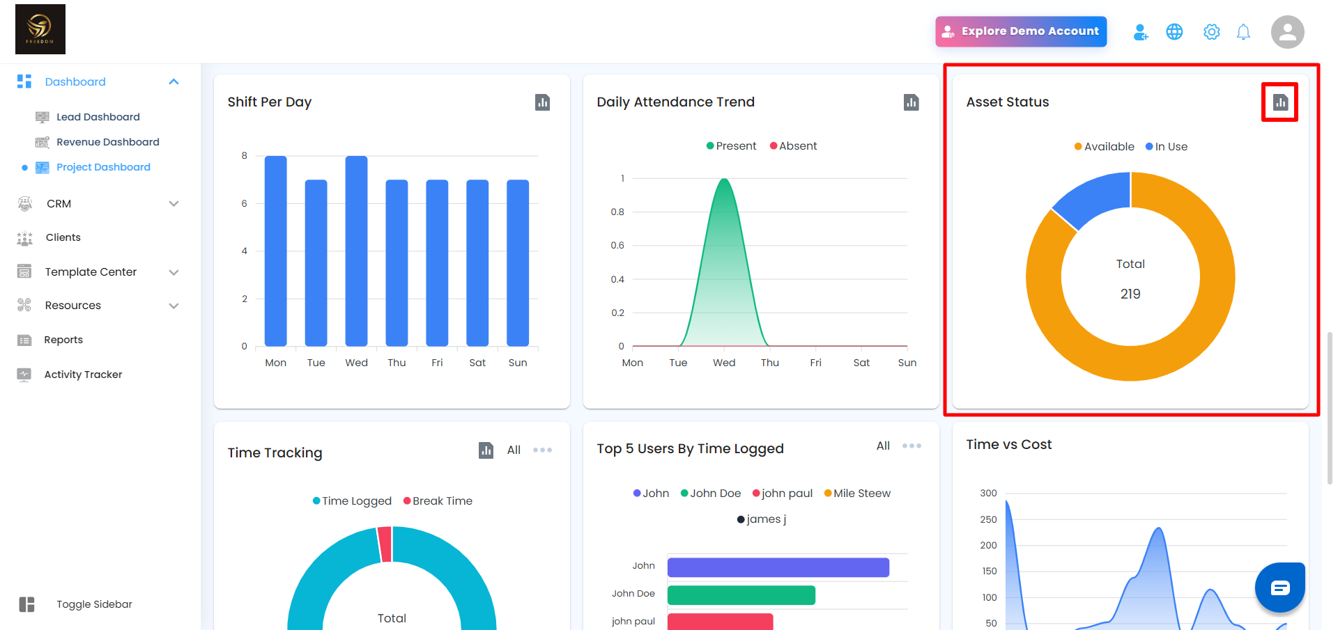Click the Available legend color dot

pyautogui.click(x=1078, y=147)
